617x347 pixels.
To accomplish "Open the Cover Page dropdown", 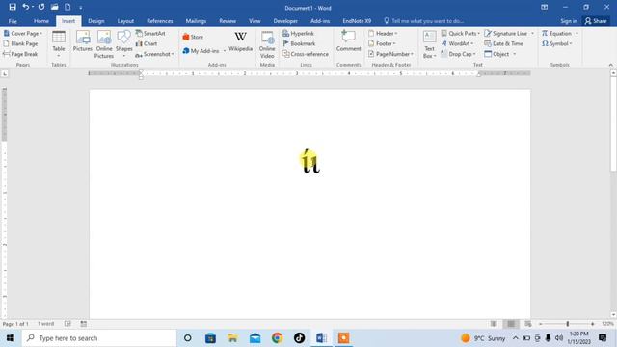I will click(x=23, y=34).
